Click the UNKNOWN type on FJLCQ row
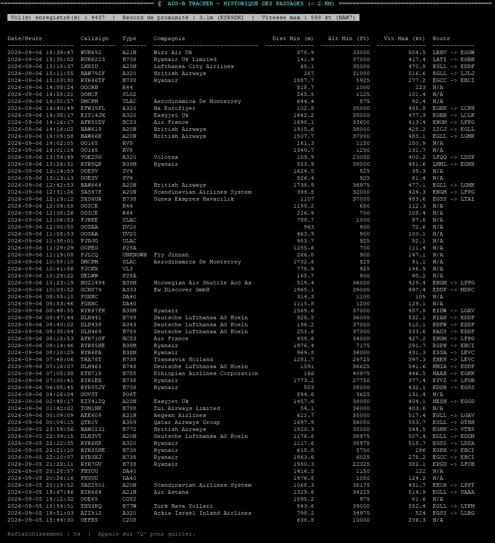Viewport: 495px width, 543px height. (135, 255)
